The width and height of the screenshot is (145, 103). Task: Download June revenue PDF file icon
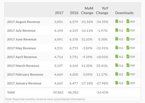(x=128, y=39)
